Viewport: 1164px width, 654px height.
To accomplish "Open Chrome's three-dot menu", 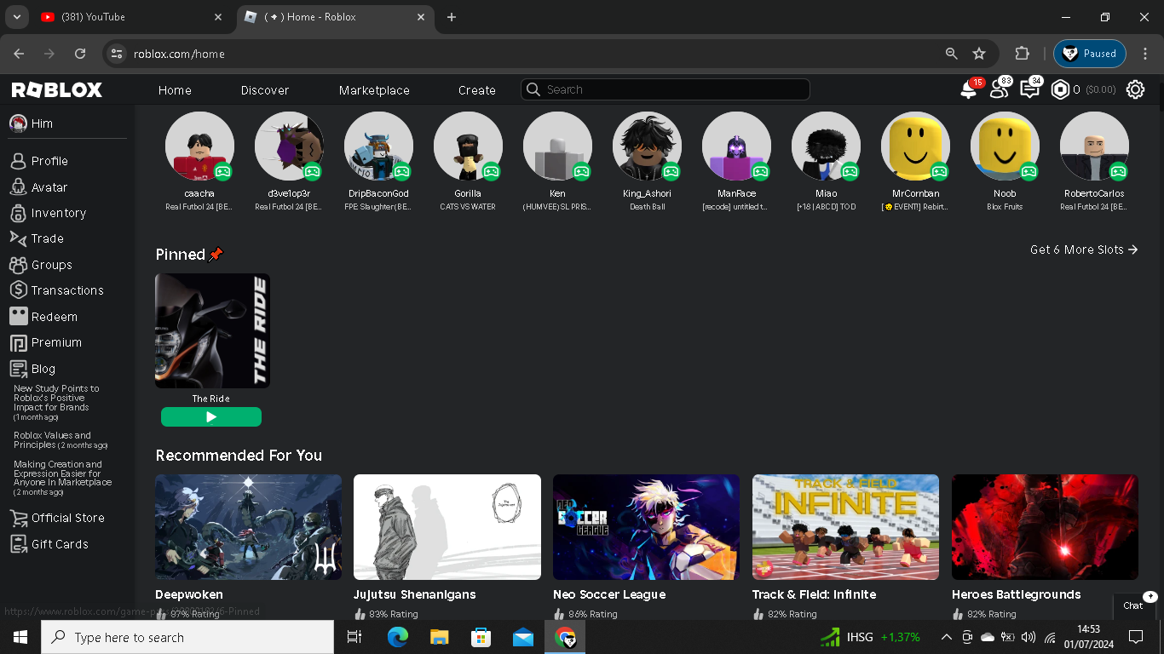I will coord(1145,54).
